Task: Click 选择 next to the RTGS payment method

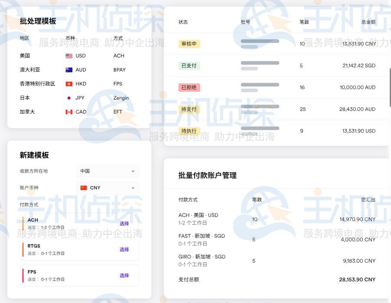Action: [124, 250]
